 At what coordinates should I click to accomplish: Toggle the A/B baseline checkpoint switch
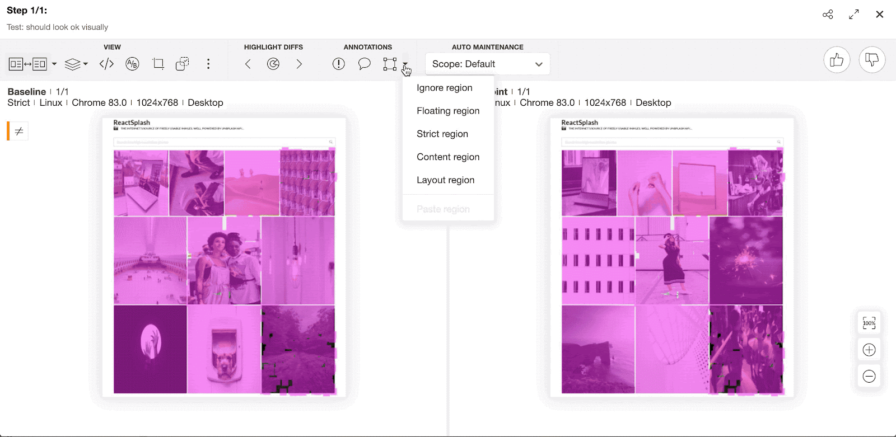[132, 64]
